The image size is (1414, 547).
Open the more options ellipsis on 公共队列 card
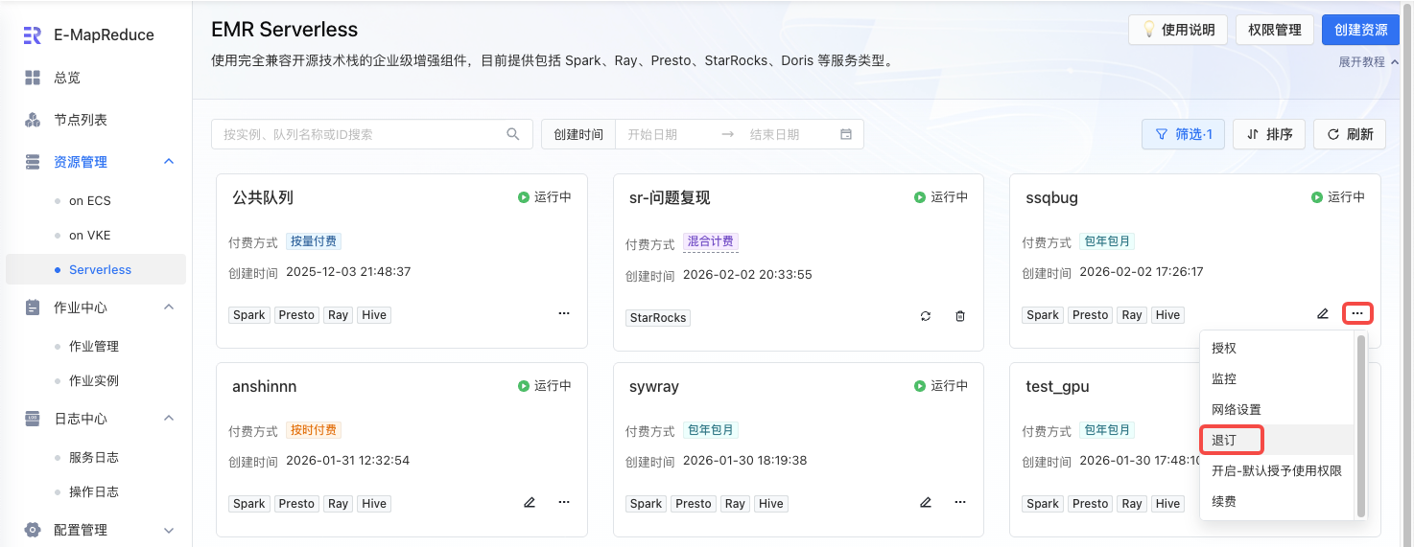pos(564,313)
